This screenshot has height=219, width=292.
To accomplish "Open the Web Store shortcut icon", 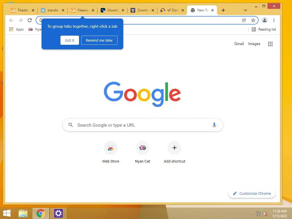I will [x=110, y=148].
